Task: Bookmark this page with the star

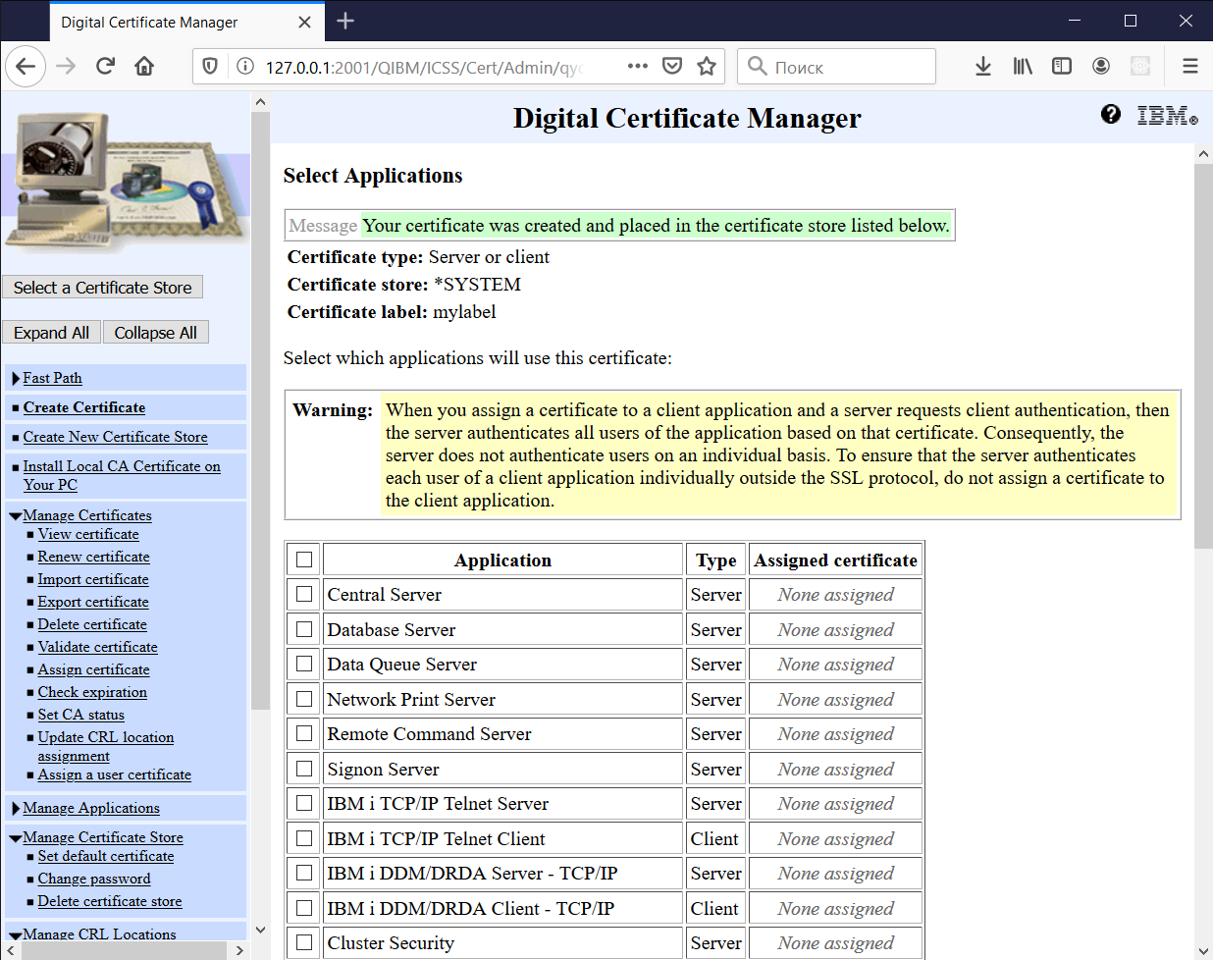Action: (x=707, y=67)
